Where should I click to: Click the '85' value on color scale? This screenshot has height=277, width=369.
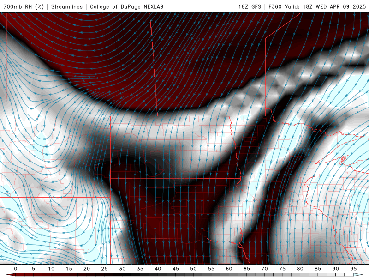[318, 269]
